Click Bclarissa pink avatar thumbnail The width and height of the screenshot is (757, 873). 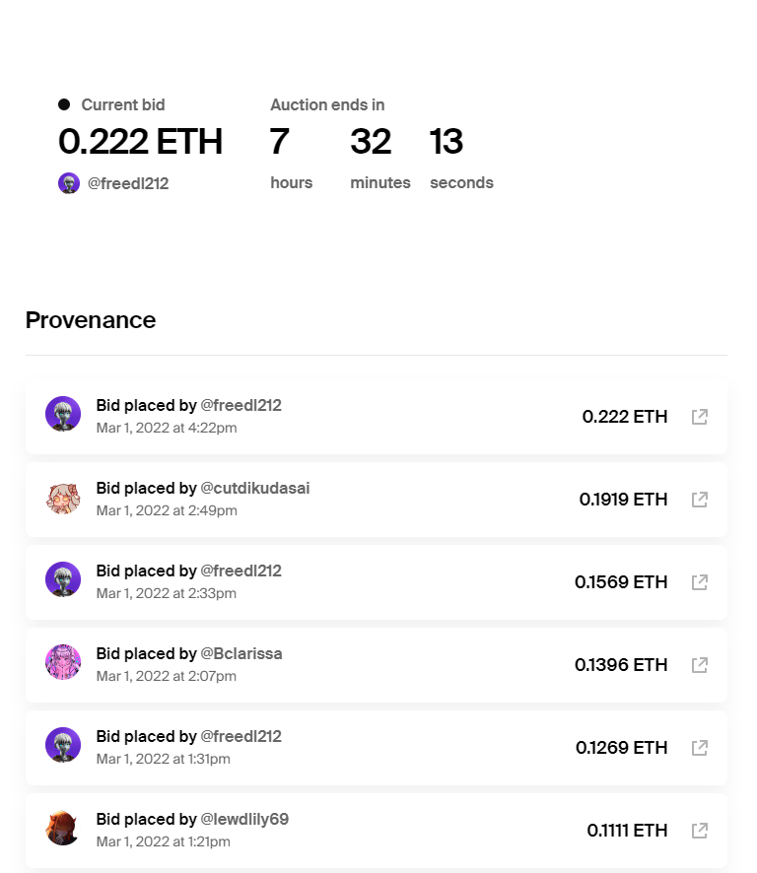(x=63, y=662)
